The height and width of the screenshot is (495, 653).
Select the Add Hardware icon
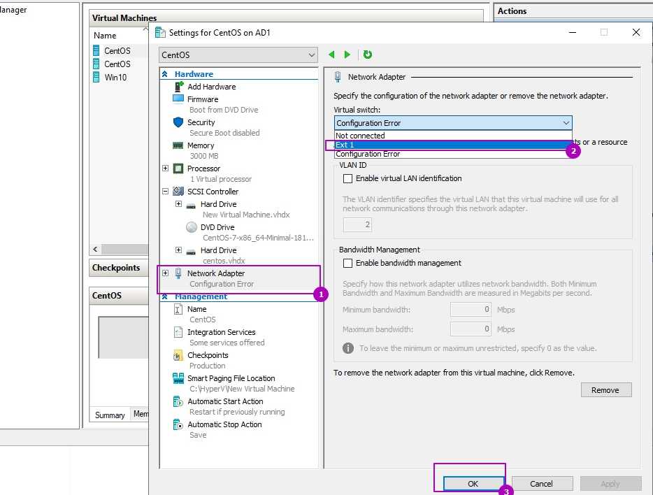[179, 87]
